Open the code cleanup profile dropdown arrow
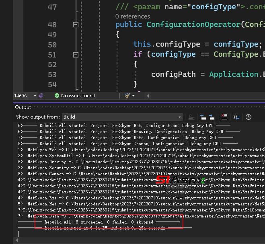 click(x=134, y=96)
